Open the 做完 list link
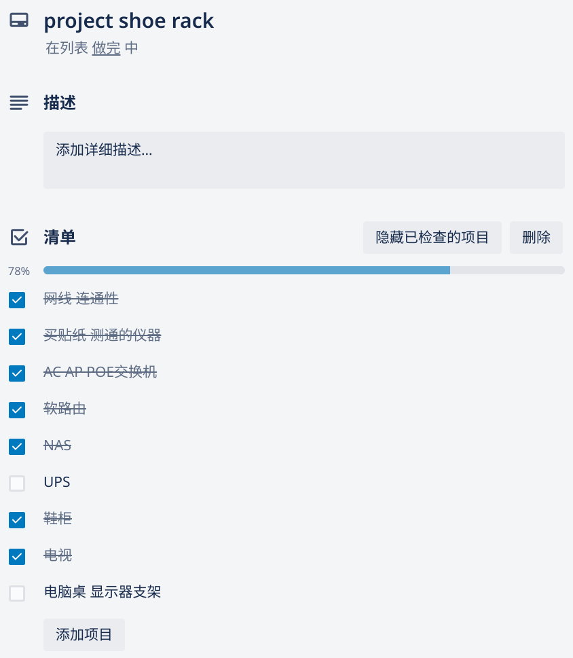This screenshot has height=658, width=573. pyautogui.click(x=106, y=49)
